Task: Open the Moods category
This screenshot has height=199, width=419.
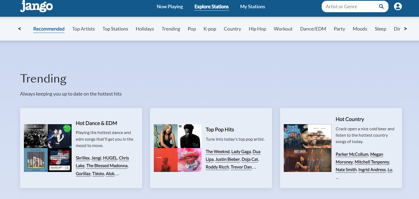Action: tap(360, 29)
